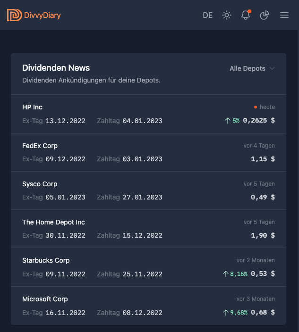Click the HP Inc 5% increase arrow
The height and width of the screenshot is (332, 299).
point(227,121)
